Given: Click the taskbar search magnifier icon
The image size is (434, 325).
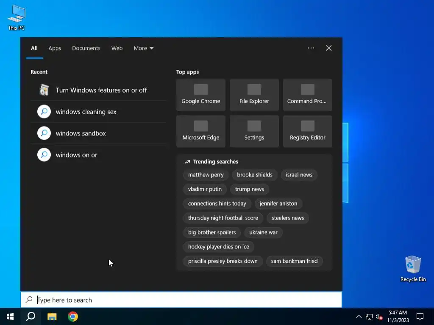Looking at the screenshot, I should pyautogui.click(x=31, y=317).
